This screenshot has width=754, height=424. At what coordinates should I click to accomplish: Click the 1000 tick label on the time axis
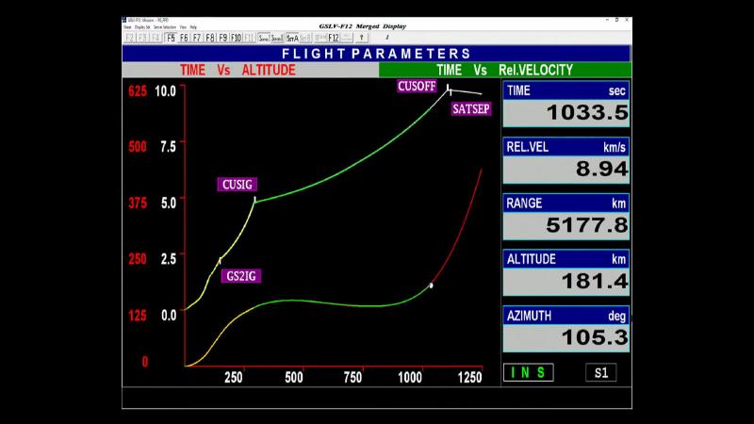(x=410, y=378)
